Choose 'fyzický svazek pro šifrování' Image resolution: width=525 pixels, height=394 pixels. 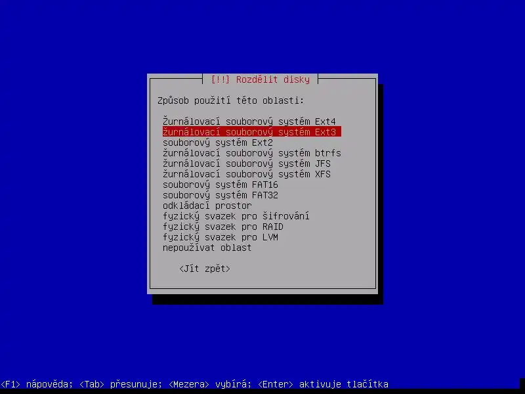236,216
